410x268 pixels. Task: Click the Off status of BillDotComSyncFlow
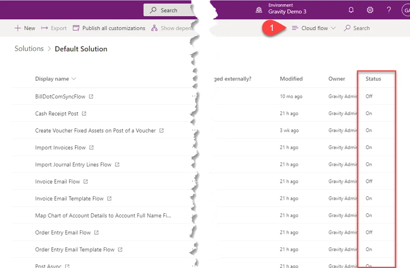(x=369, y=96)
